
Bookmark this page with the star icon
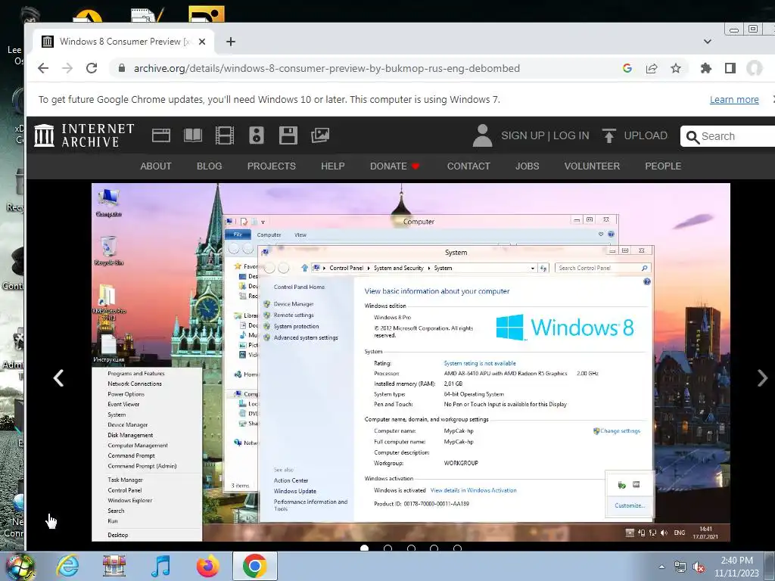click(676, 68)
